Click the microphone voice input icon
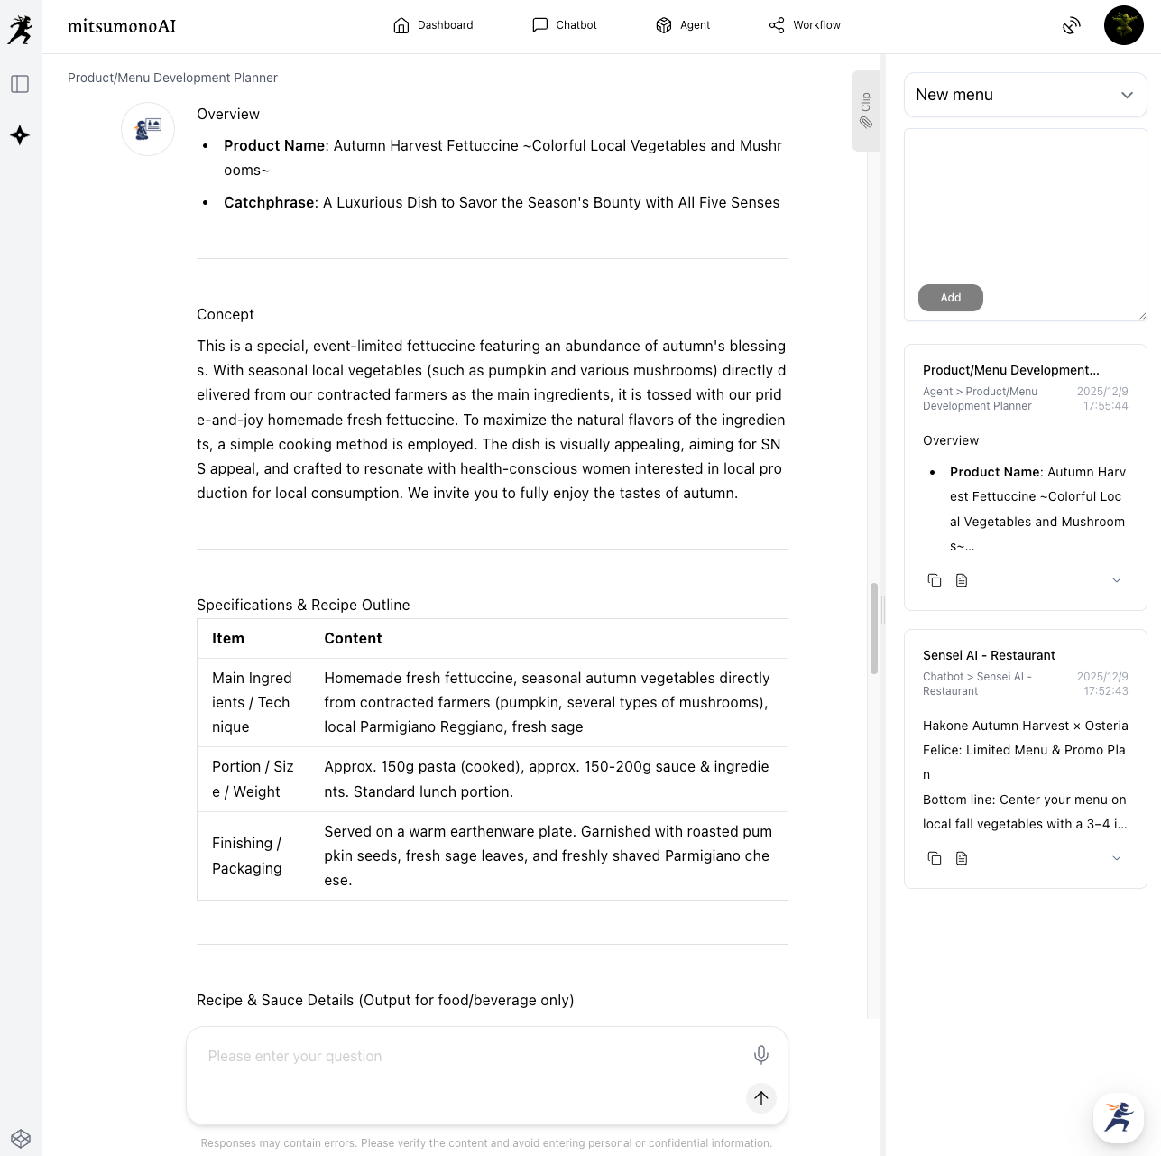Screen dimensions: 1161x1156 pos(761,1054)
